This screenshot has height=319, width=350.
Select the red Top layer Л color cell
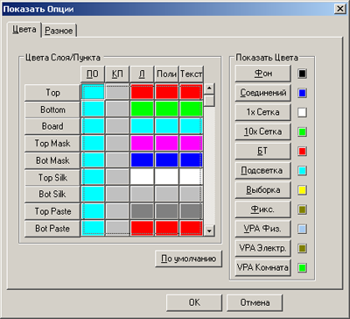(142, 92)
